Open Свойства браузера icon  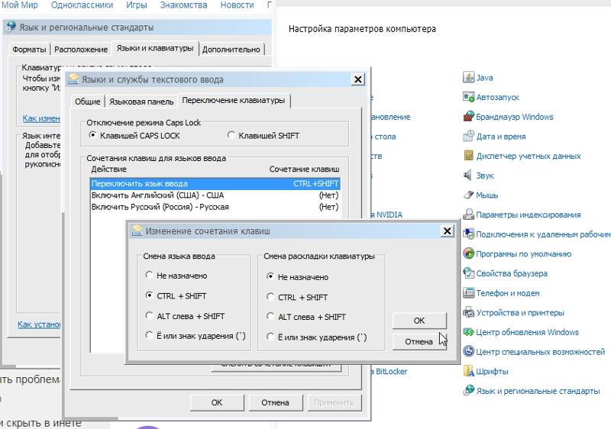[x=468, y=273]
